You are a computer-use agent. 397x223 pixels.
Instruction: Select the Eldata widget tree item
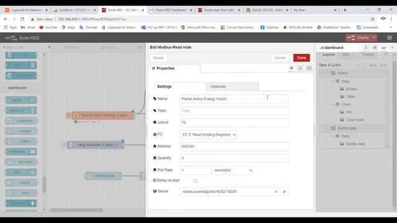[x=351, y=89]
